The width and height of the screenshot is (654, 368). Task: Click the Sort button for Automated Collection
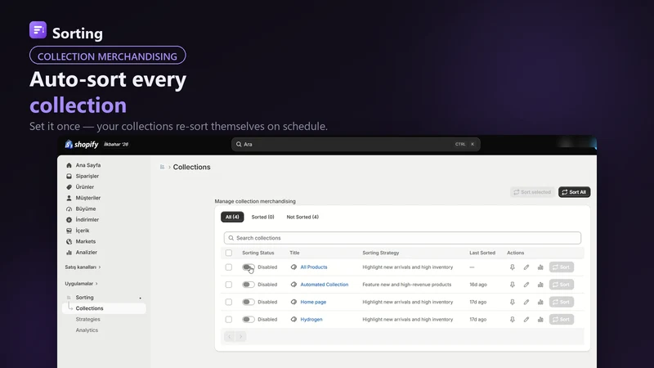(x=562, y=285)
